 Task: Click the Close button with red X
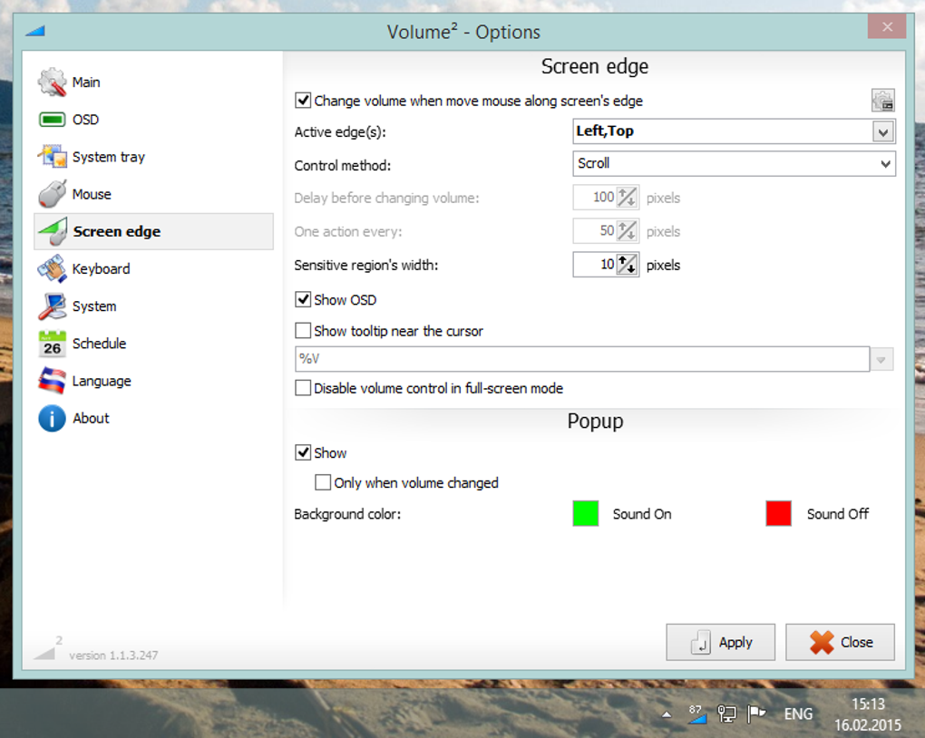[x=840, y=642]
